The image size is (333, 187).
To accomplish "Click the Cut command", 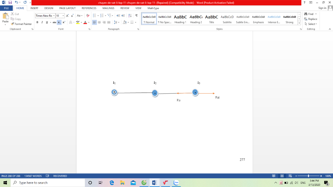I will coord(15,14).
